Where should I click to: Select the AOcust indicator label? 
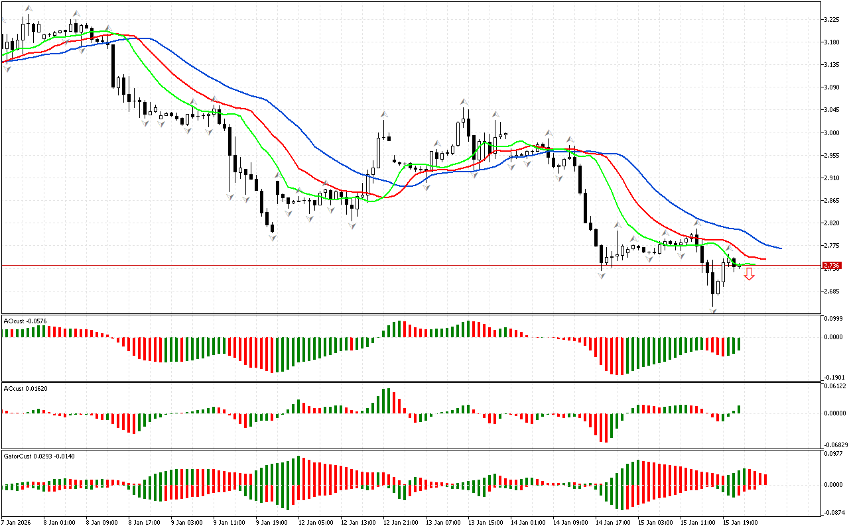(23, 321)
